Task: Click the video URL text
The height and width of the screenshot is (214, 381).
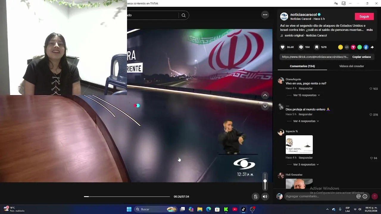Action: point(315,57)
